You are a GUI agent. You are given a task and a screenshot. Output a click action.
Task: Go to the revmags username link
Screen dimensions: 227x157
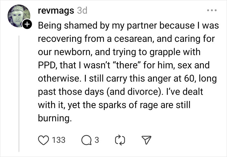pyautogui.click(x=55, y=11)
